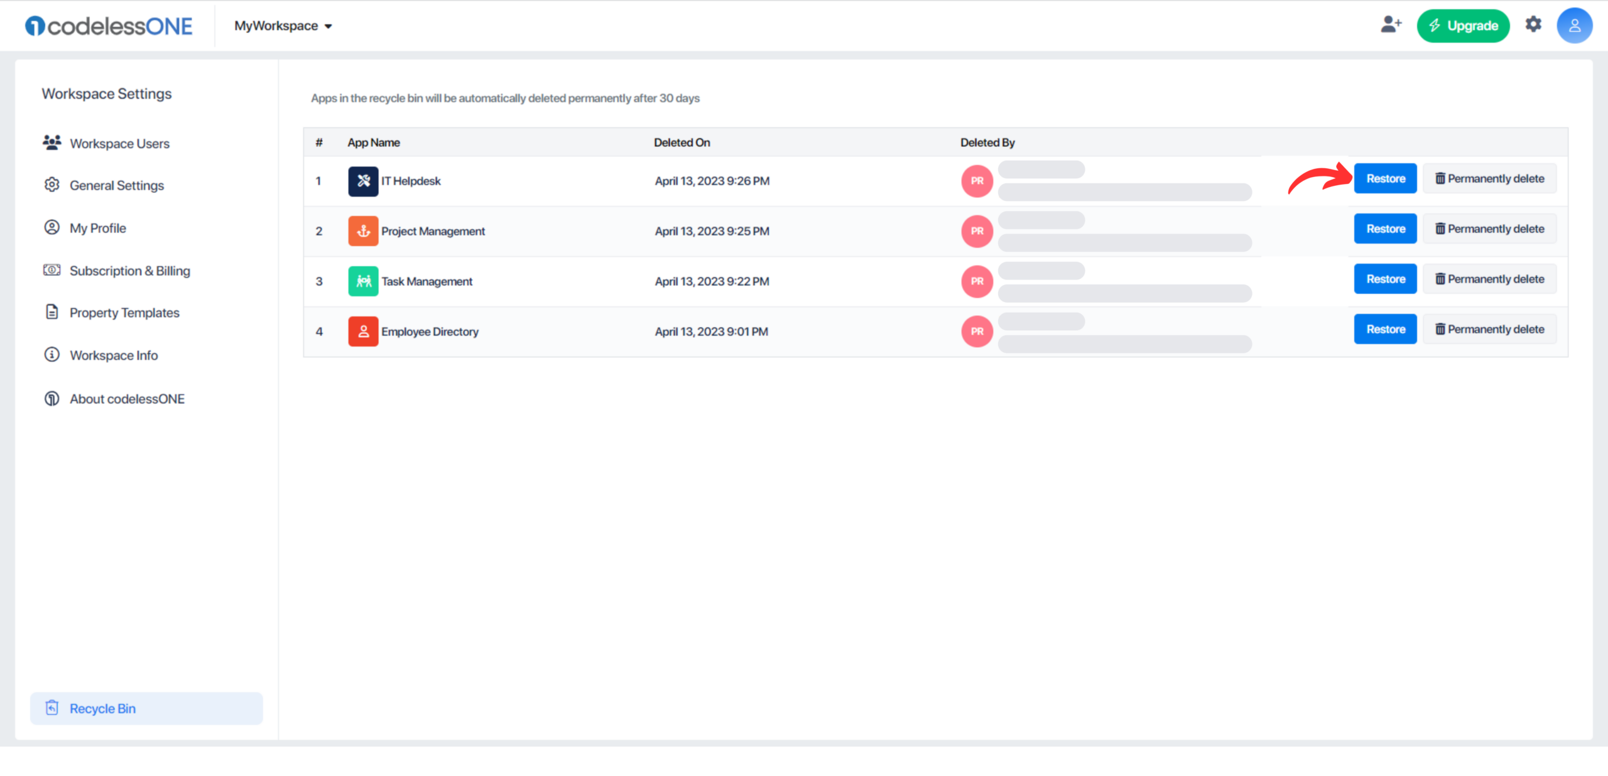Open General Settings in the sidebar
Image resolution: width=1608 pixels, height=776 pixels.
point(117,185)
